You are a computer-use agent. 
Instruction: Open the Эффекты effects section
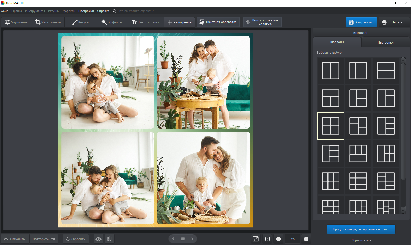tap(111, 22)
